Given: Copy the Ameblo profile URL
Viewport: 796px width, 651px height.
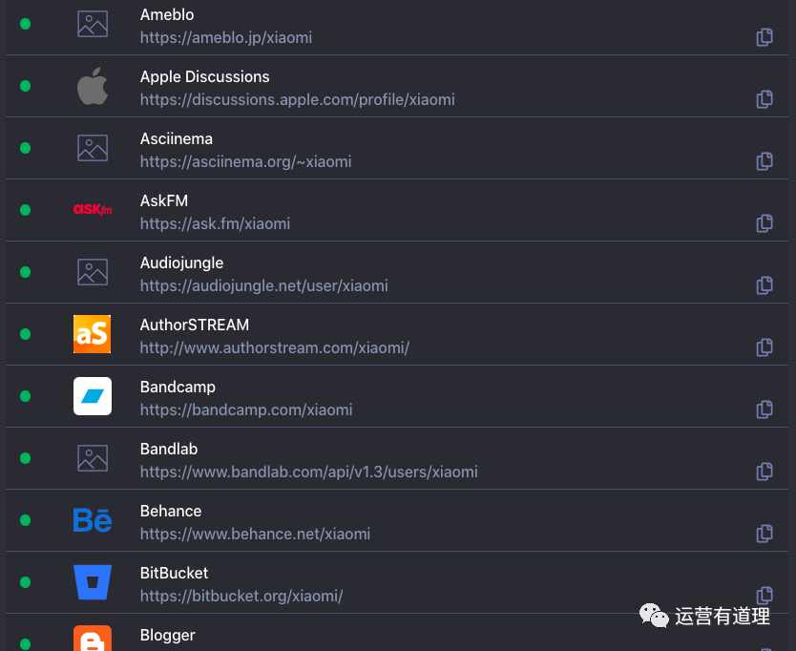Looking at the screenshot, I should [765, 37].
